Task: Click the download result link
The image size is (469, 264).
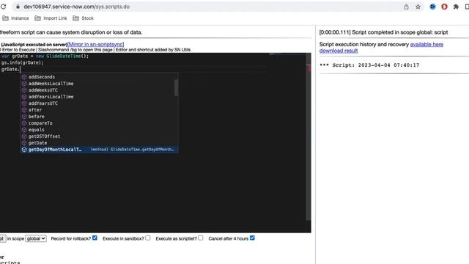Action: click(x=339, y=51)
